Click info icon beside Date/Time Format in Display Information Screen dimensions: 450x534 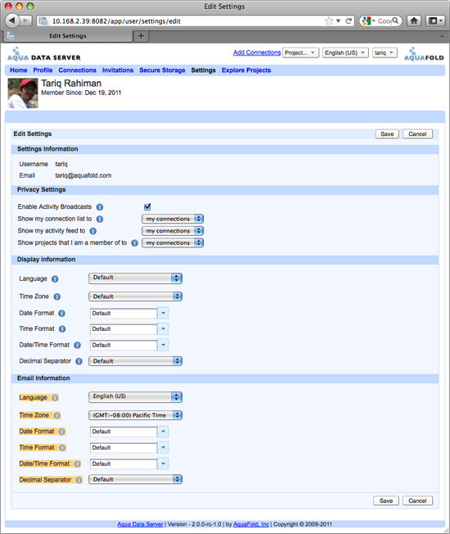click(x=78, y=345)
